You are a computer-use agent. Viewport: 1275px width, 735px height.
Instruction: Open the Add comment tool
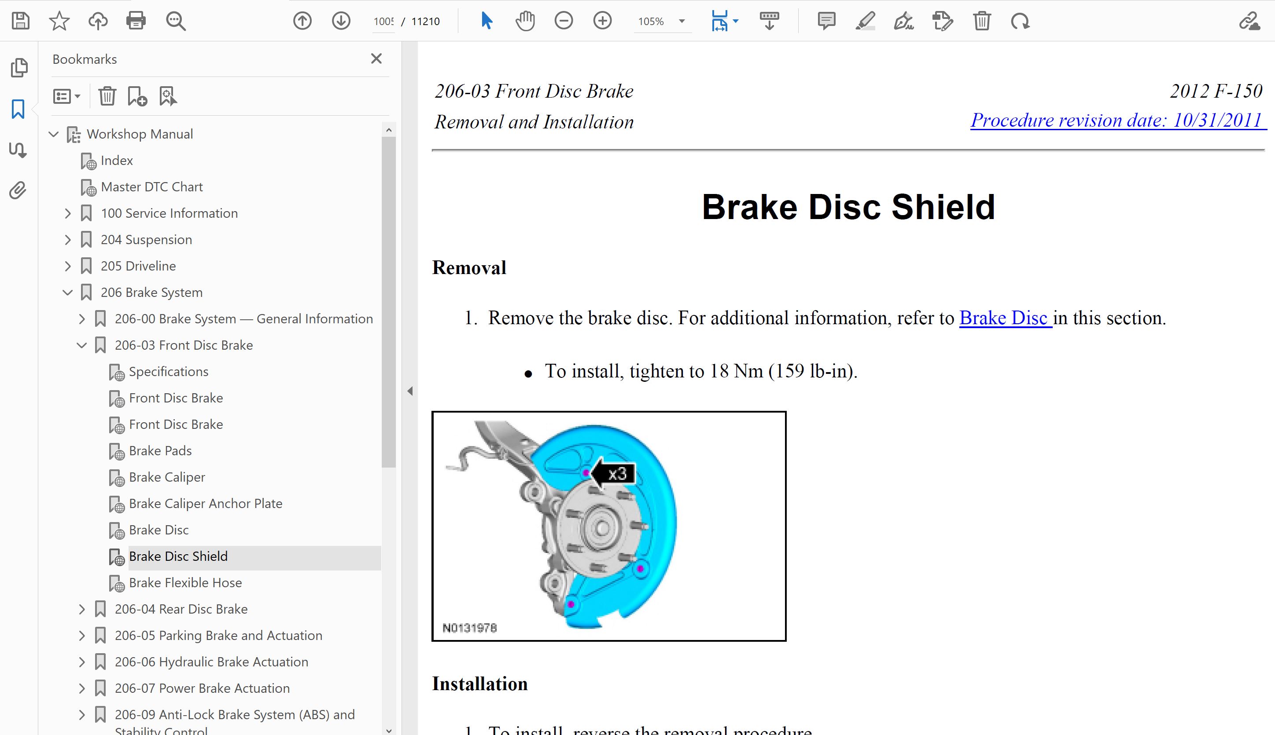coord(826,21)
